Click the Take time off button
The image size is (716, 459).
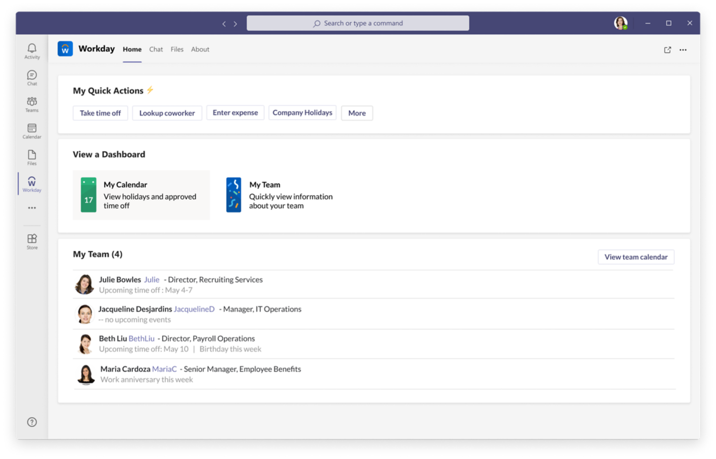(x=100, y=113)
